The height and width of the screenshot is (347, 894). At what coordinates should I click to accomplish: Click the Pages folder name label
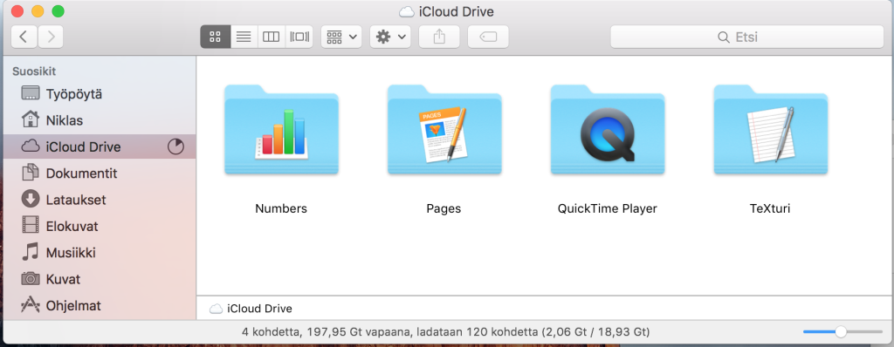pyautogui.click(x=444, y=208)
